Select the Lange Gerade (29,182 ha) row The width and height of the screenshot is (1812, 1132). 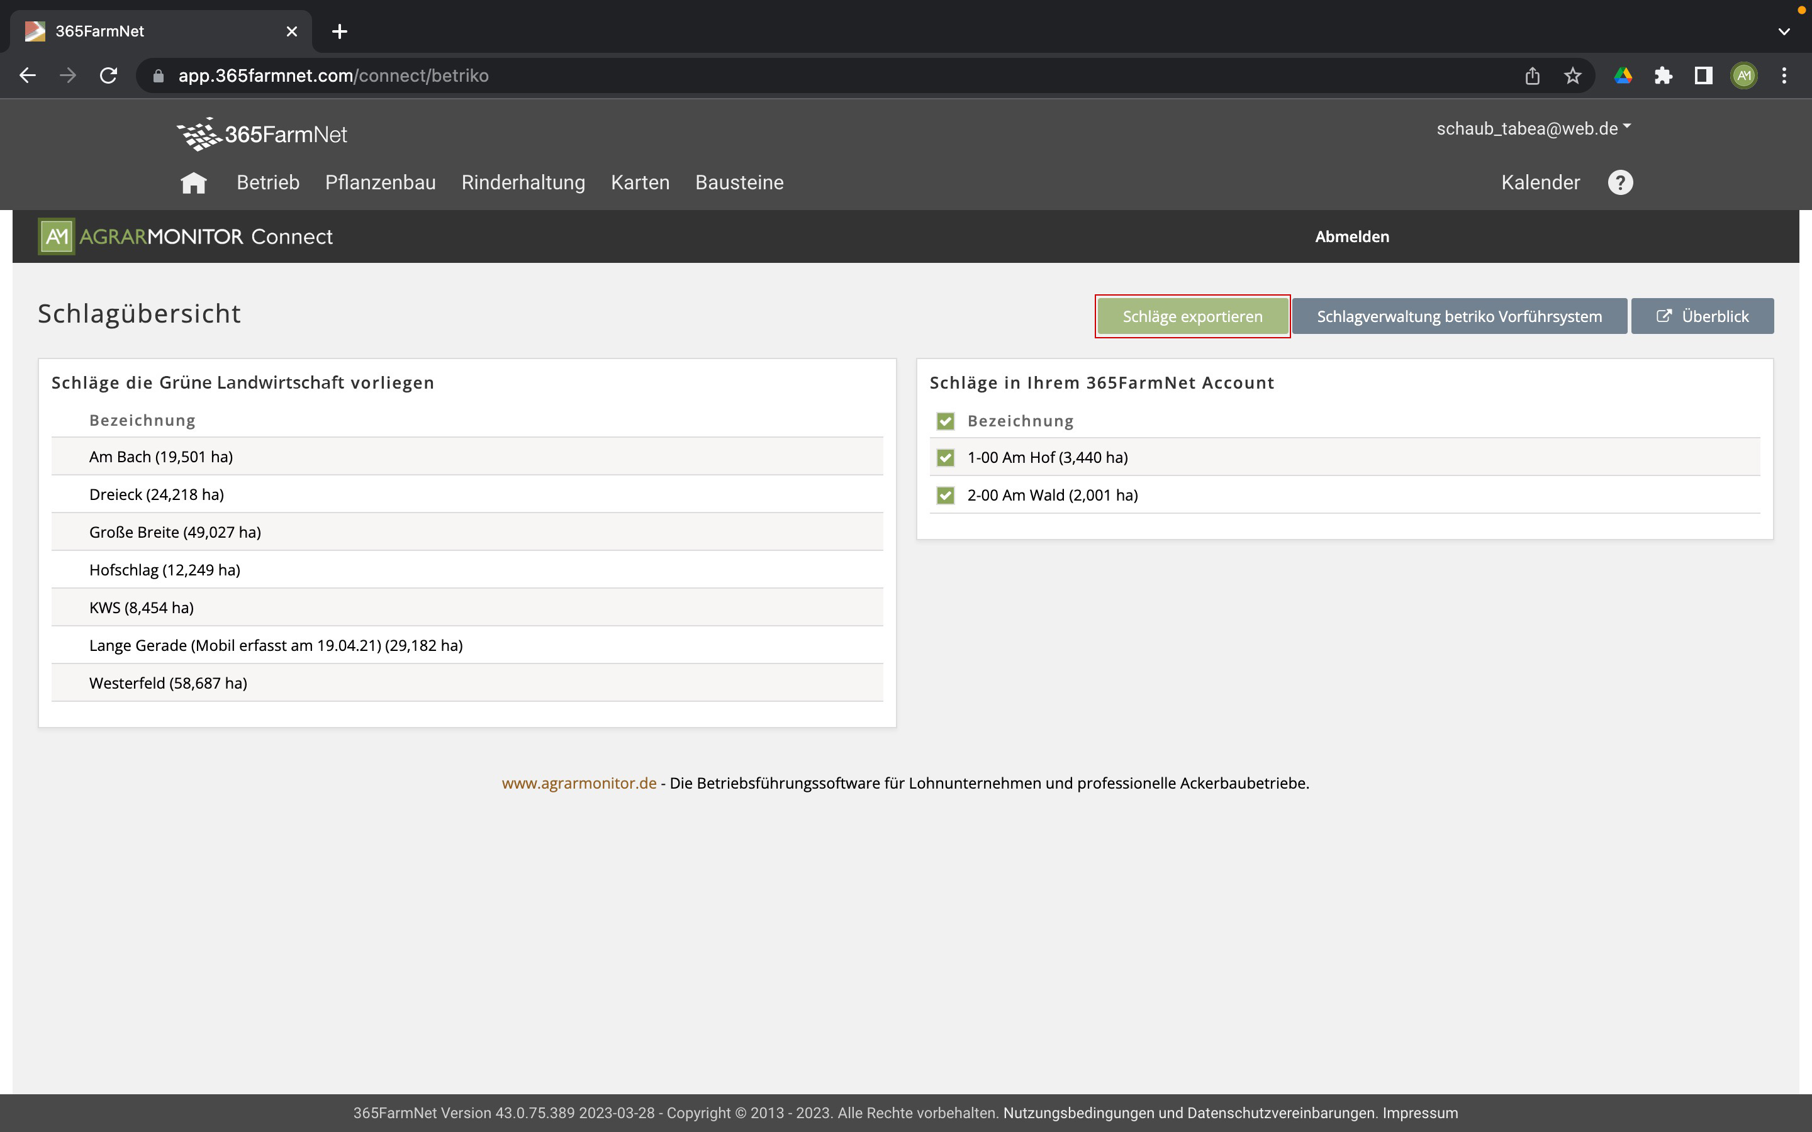467,645
